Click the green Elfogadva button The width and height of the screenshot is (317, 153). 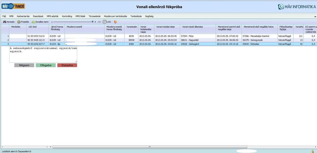[46, 65]
